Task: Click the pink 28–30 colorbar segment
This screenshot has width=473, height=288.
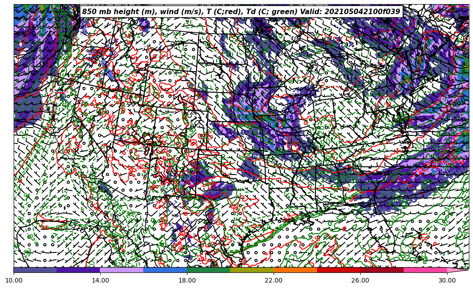Action: pos(425,270)
